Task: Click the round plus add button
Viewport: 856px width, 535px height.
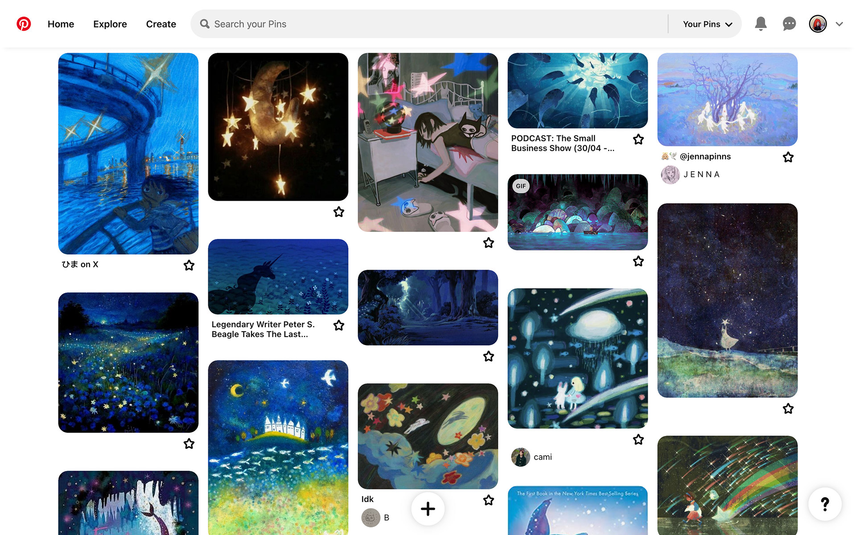Action: tap(428, 509)
